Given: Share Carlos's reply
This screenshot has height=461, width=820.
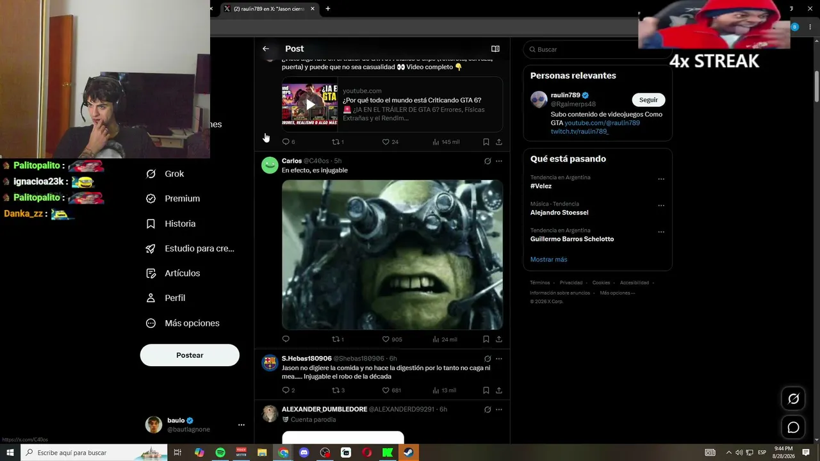Looking at the screenshot, I should point(498,339).
